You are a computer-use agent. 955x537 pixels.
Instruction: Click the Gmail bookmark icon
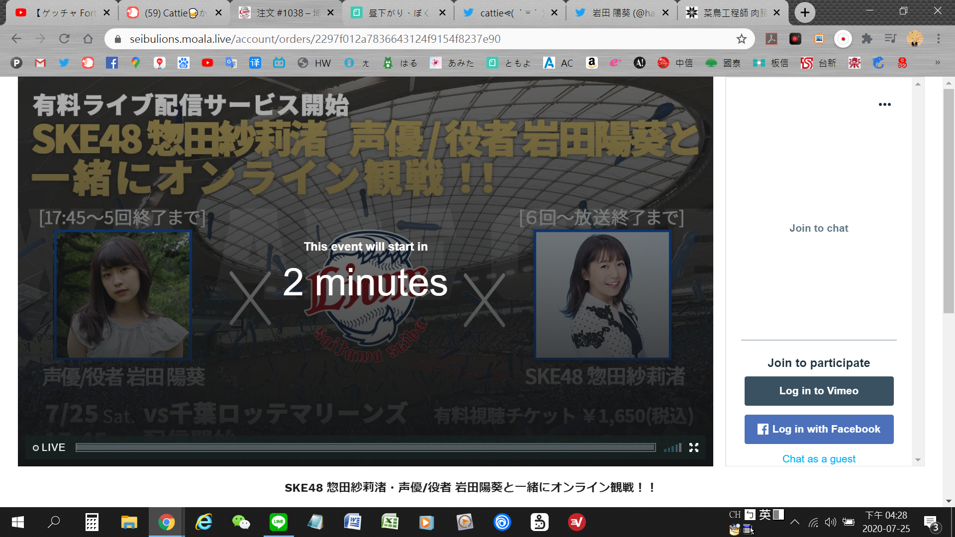point(40,63)
